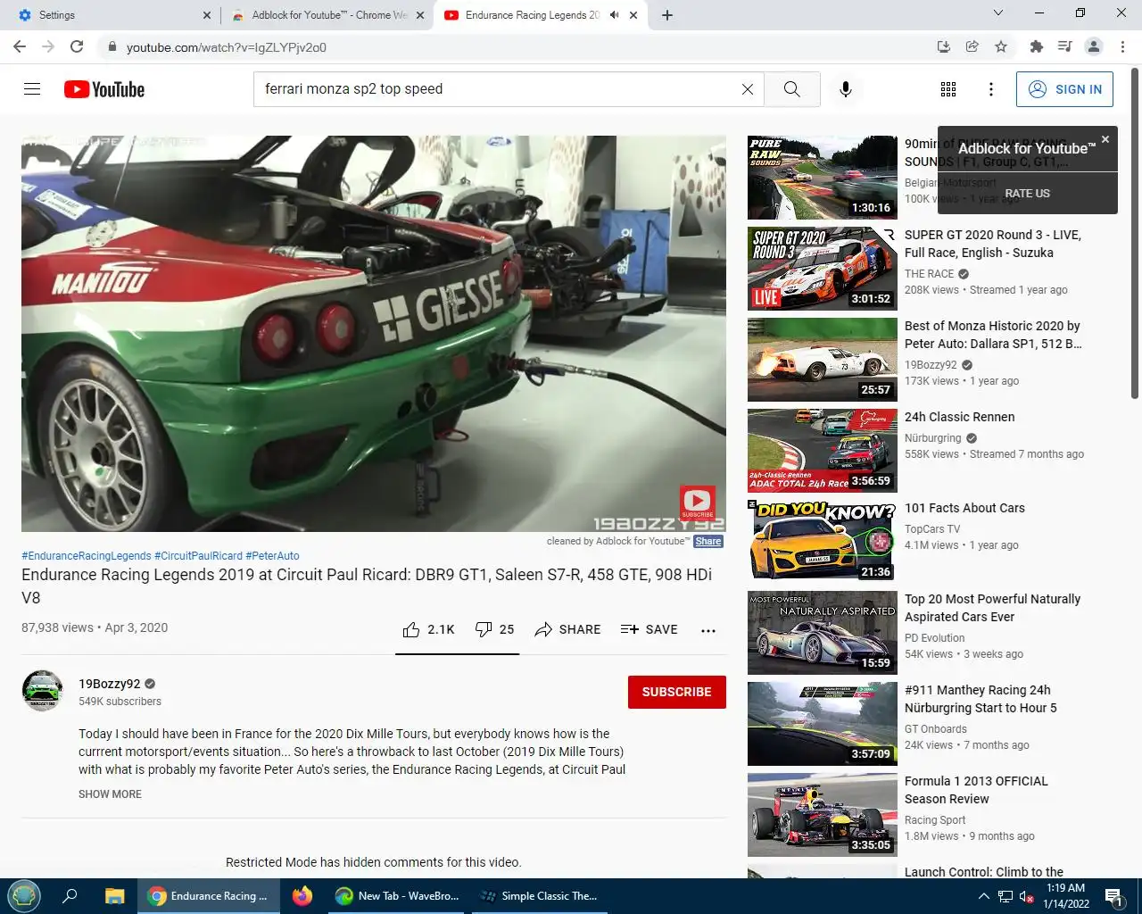Image resolution: width=1142 pixels, height=914 pixels.
Task: Open the 101 Facts About Cars thumbnail
Action: (823, 542)
